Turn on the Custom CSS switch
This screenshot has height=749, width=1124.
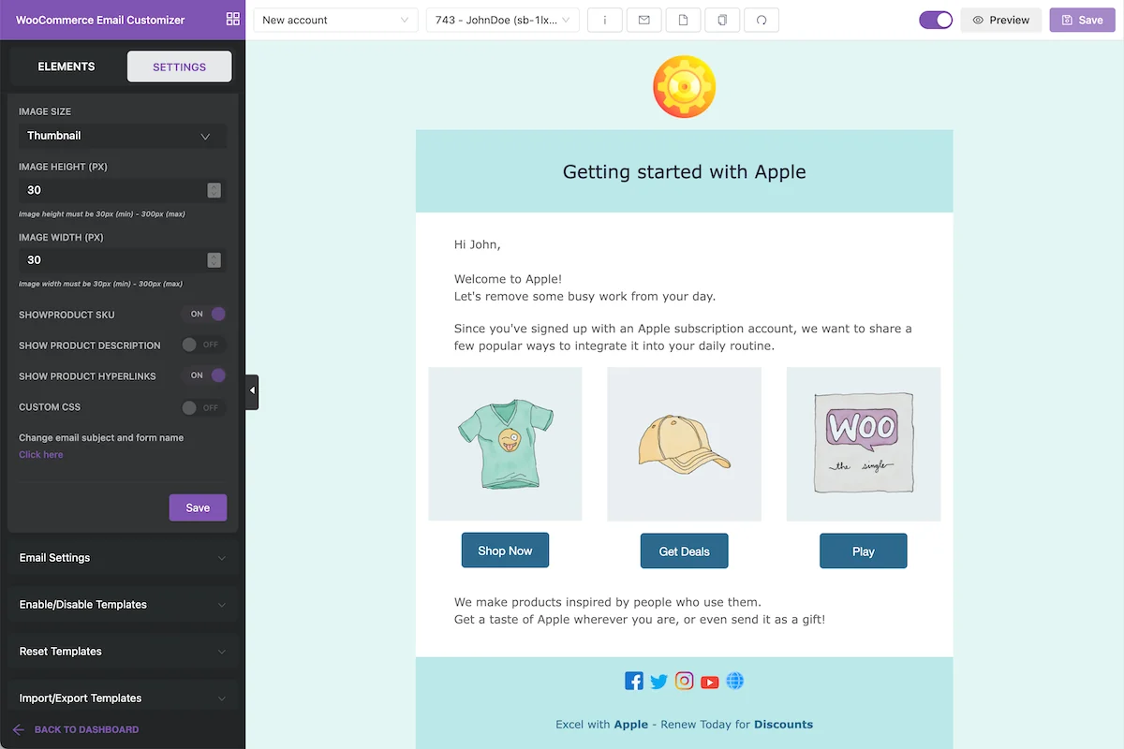[x=204, y=407]
